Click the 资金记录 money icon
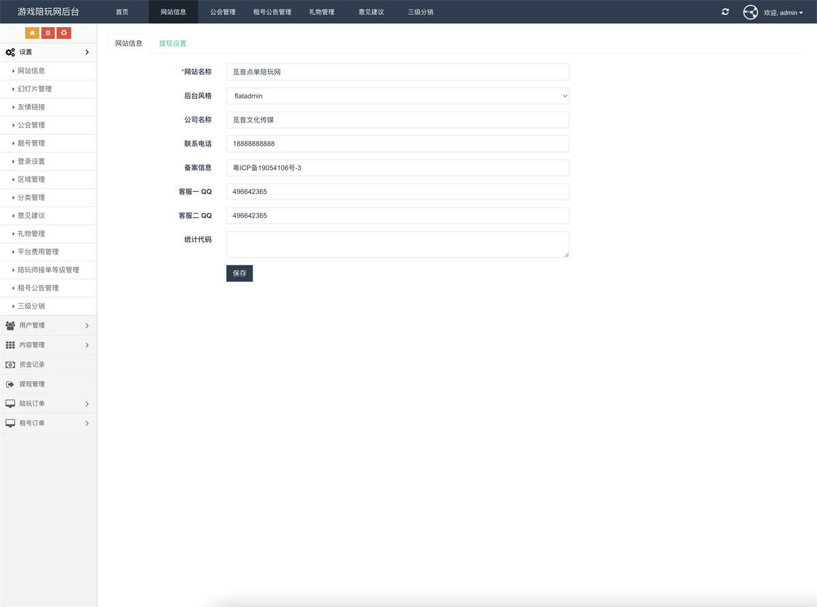This screenshot has height=607, width=817. click(10, 365)
